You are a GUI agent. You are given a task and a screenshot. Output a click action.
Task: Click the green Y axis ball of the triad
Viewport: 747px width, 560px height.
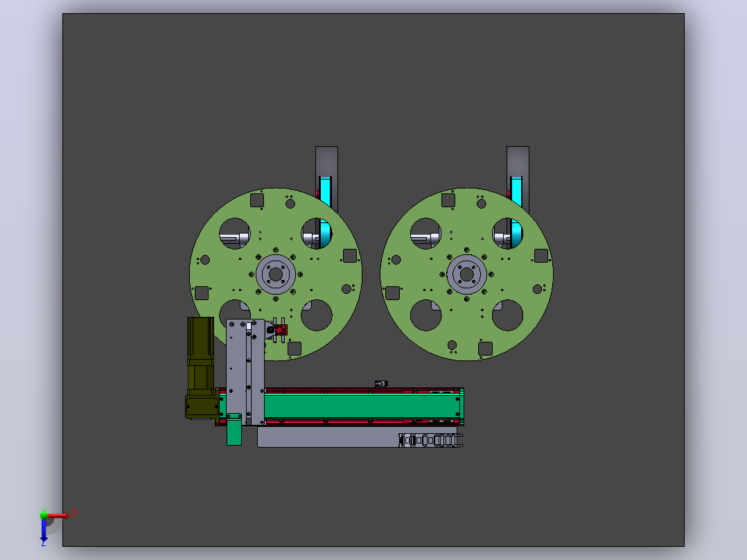44,515
